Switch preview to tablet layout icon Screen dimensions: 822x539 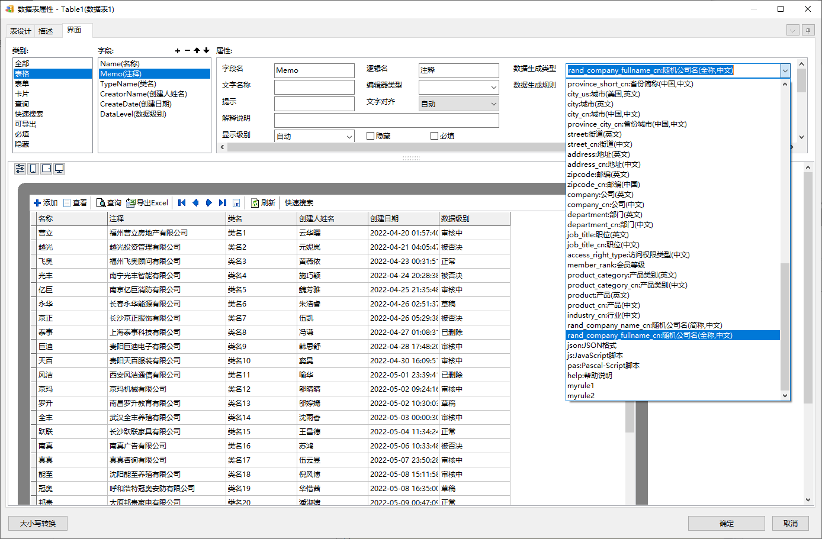46,169
